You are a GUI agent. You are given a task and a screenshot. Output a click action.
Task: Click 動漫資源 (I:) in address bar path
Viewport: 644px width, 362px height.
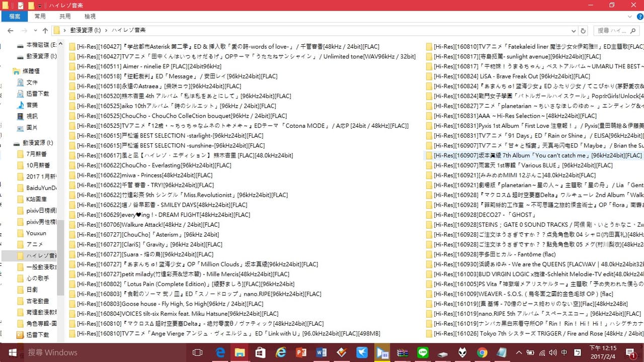[x=85, y=31]
